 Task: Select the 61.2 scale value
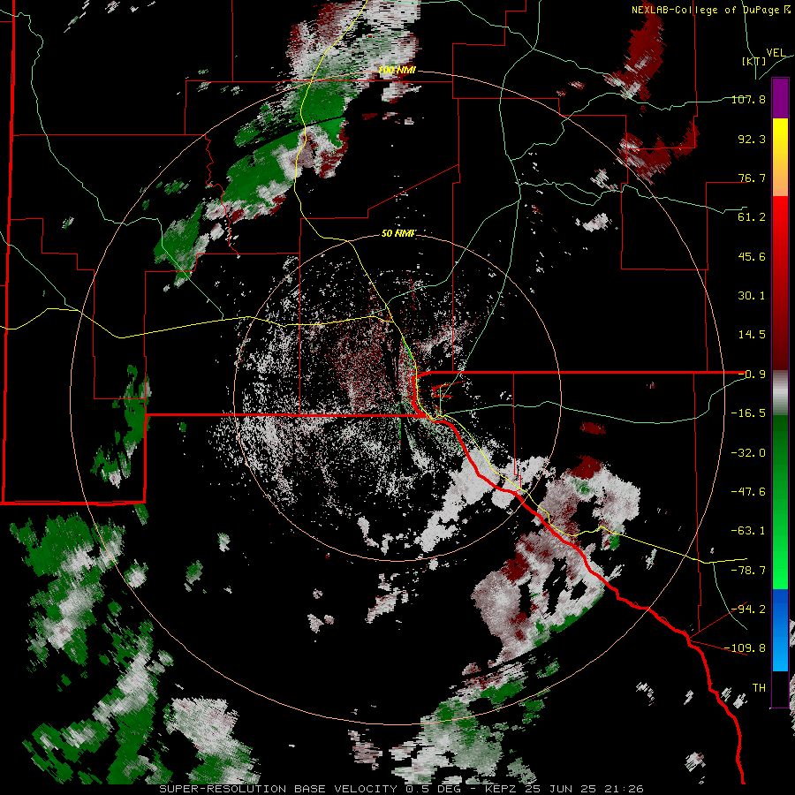pyautogui.click(x=752, y=217)
